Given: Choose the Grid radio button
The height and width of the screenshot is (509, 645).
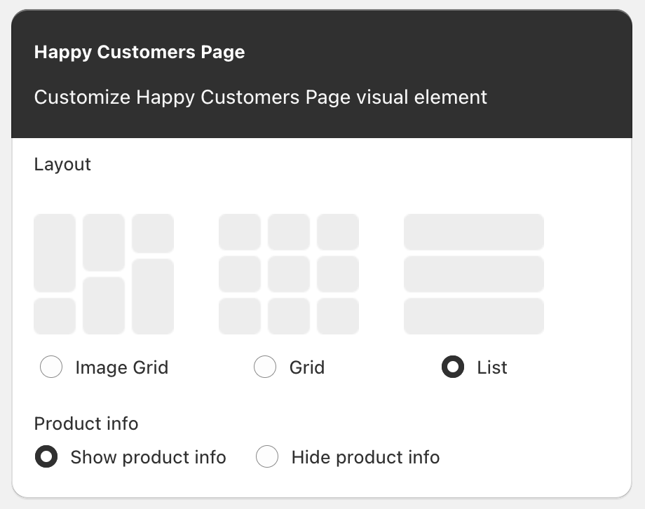Looking at the screenshot, I should [265, 367].
